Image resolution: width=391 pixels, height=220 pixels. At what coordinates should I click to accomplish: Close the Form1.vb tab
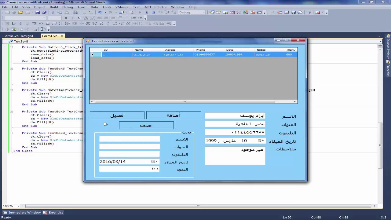point(62,36)
